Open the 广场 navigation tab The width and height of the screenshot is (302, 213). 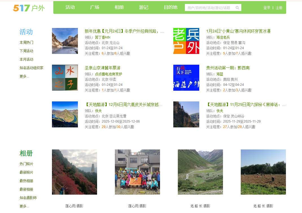point(95,7)
